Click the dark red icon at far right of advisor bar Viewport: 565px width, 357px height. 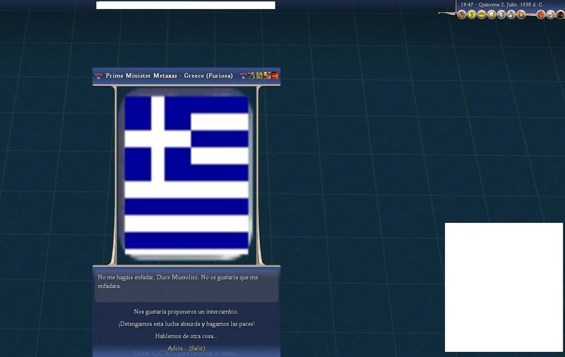(560, 15)
